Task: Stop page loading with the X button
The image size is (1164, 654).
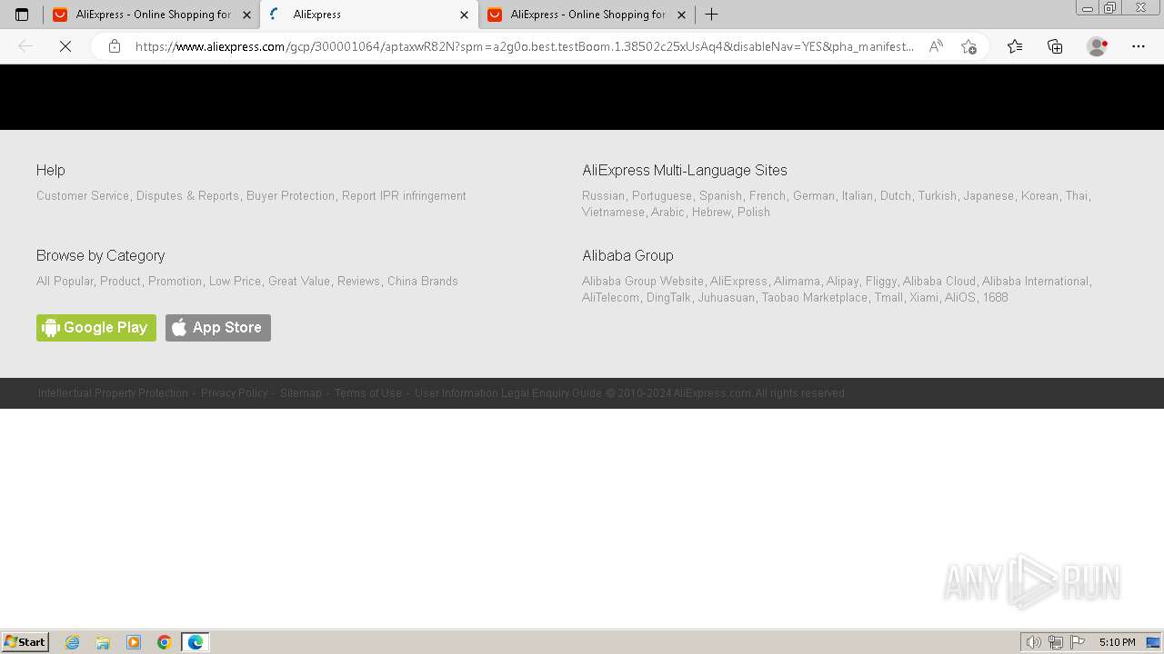Action: [x=65, y=46]
